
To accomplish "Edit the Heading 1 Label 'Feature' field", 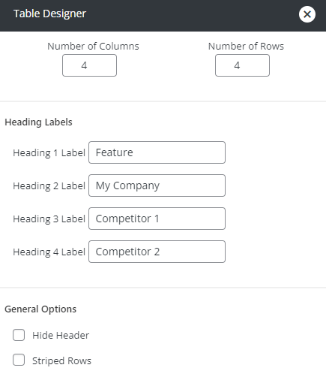I will [157, 152].
